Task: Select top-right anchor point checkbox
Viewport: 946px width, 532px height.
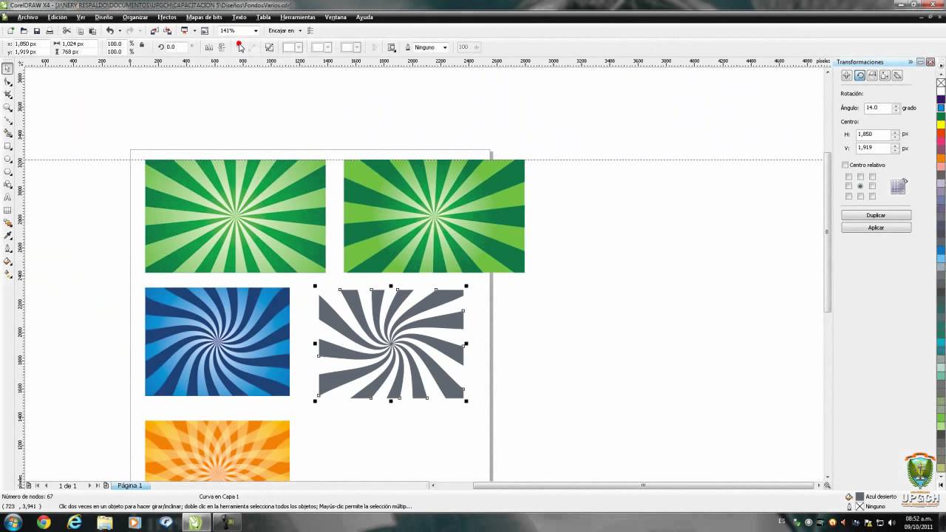Action: tap(872, 177)
